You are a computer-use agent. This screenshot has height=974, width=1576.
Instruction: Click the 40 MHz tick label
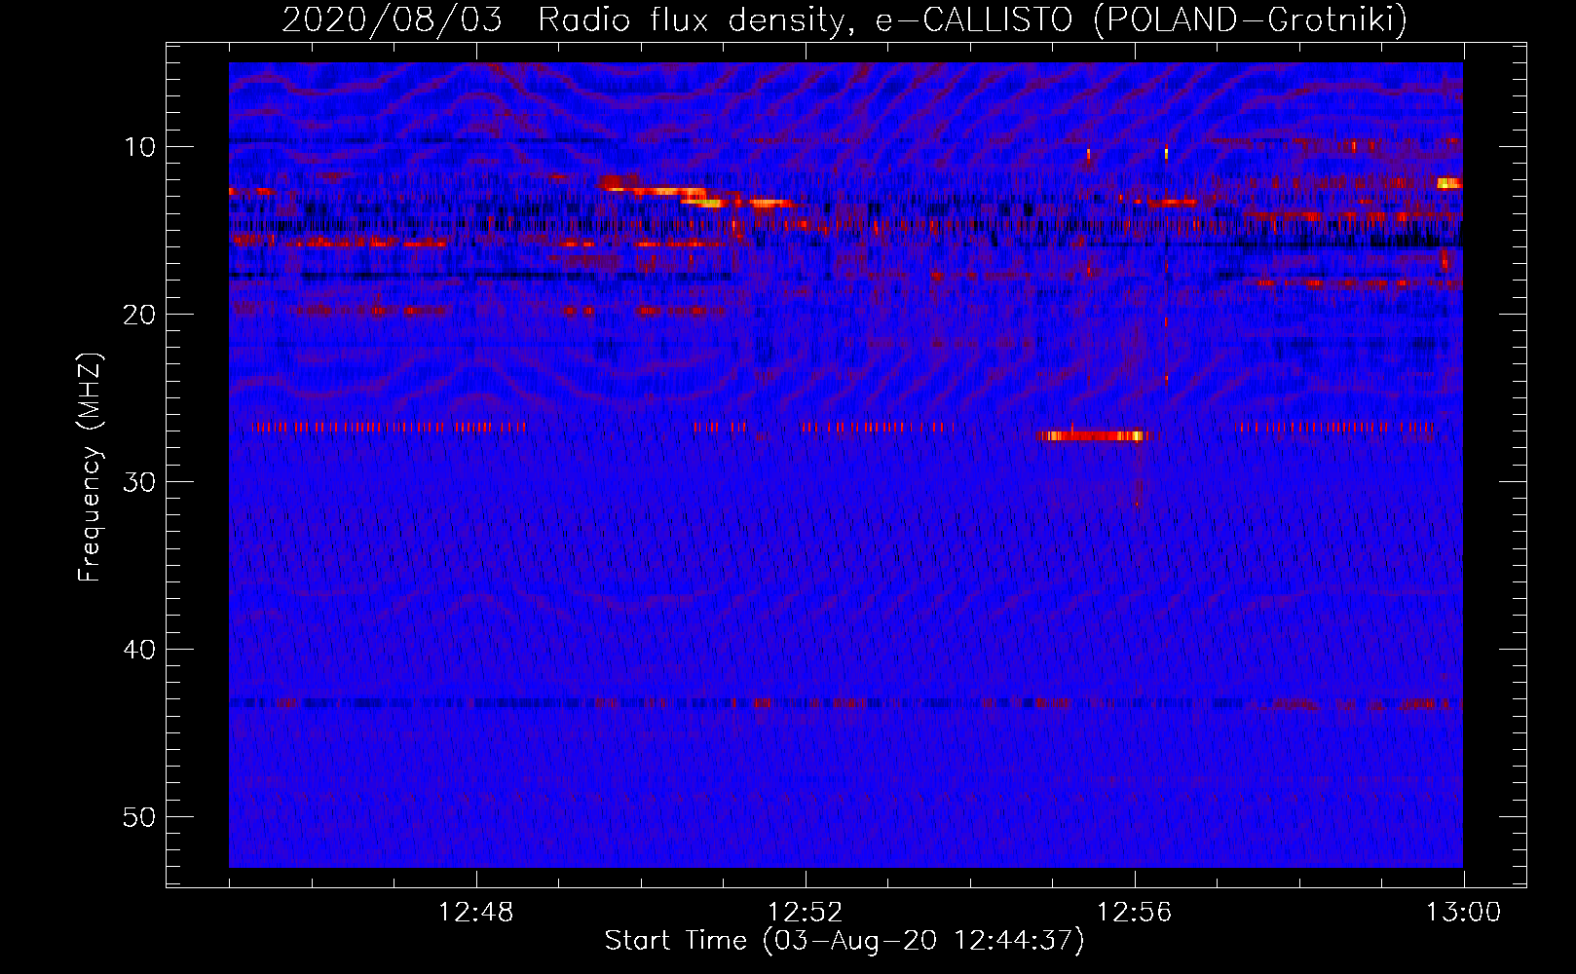tap(140, 650)
